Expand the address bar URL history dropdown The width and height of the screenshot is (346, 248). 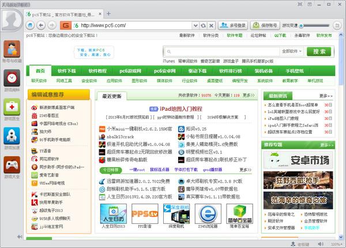191,26
